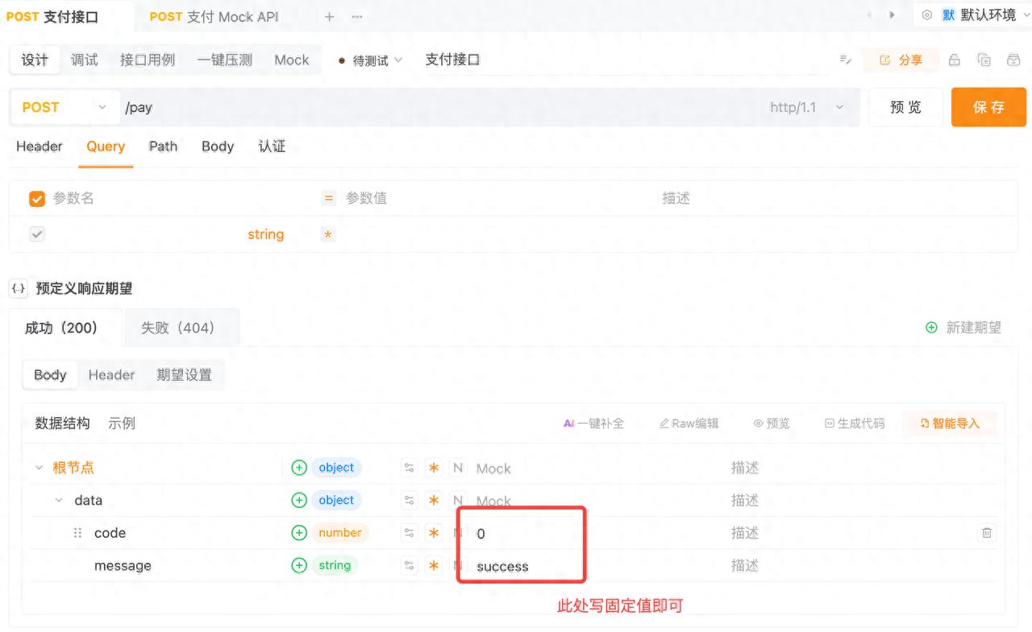The image size is (1032, 632).
Task: Click the equals icon beside 参数值
Action: pos(328,198)
